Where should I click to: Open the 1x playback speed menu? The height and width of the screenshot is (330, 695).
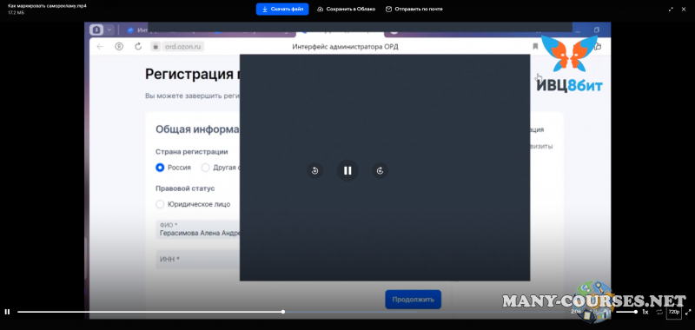coord(645,312)
